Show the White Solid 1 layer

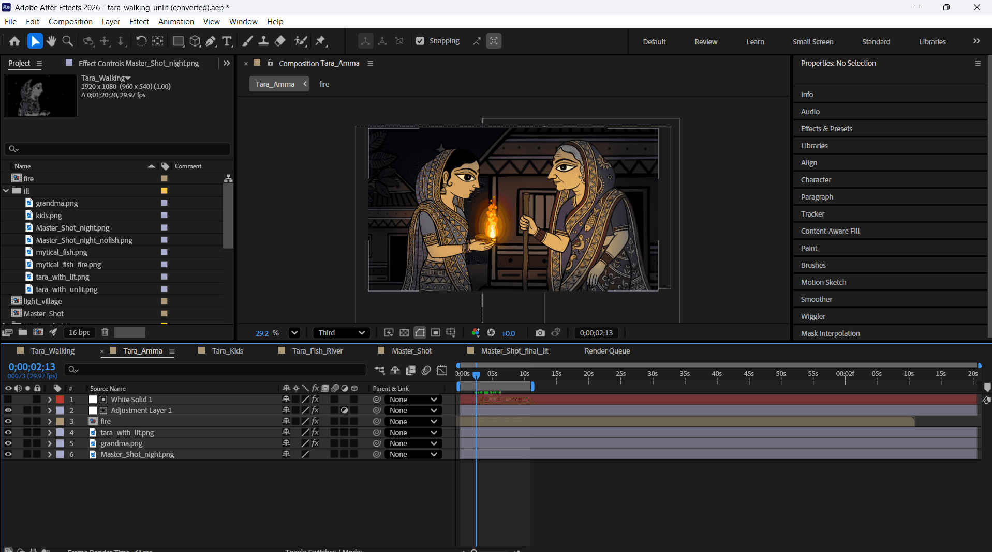(x=8, y=400)
